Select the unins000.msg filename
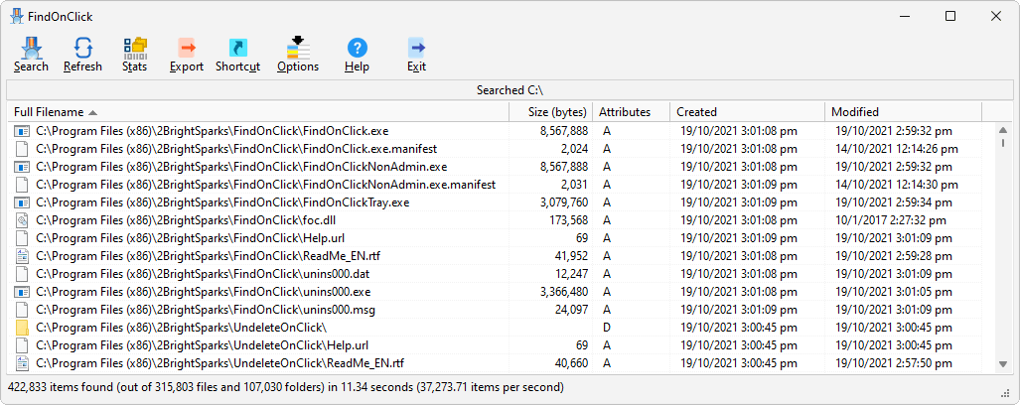 click(x=205, y=310)
